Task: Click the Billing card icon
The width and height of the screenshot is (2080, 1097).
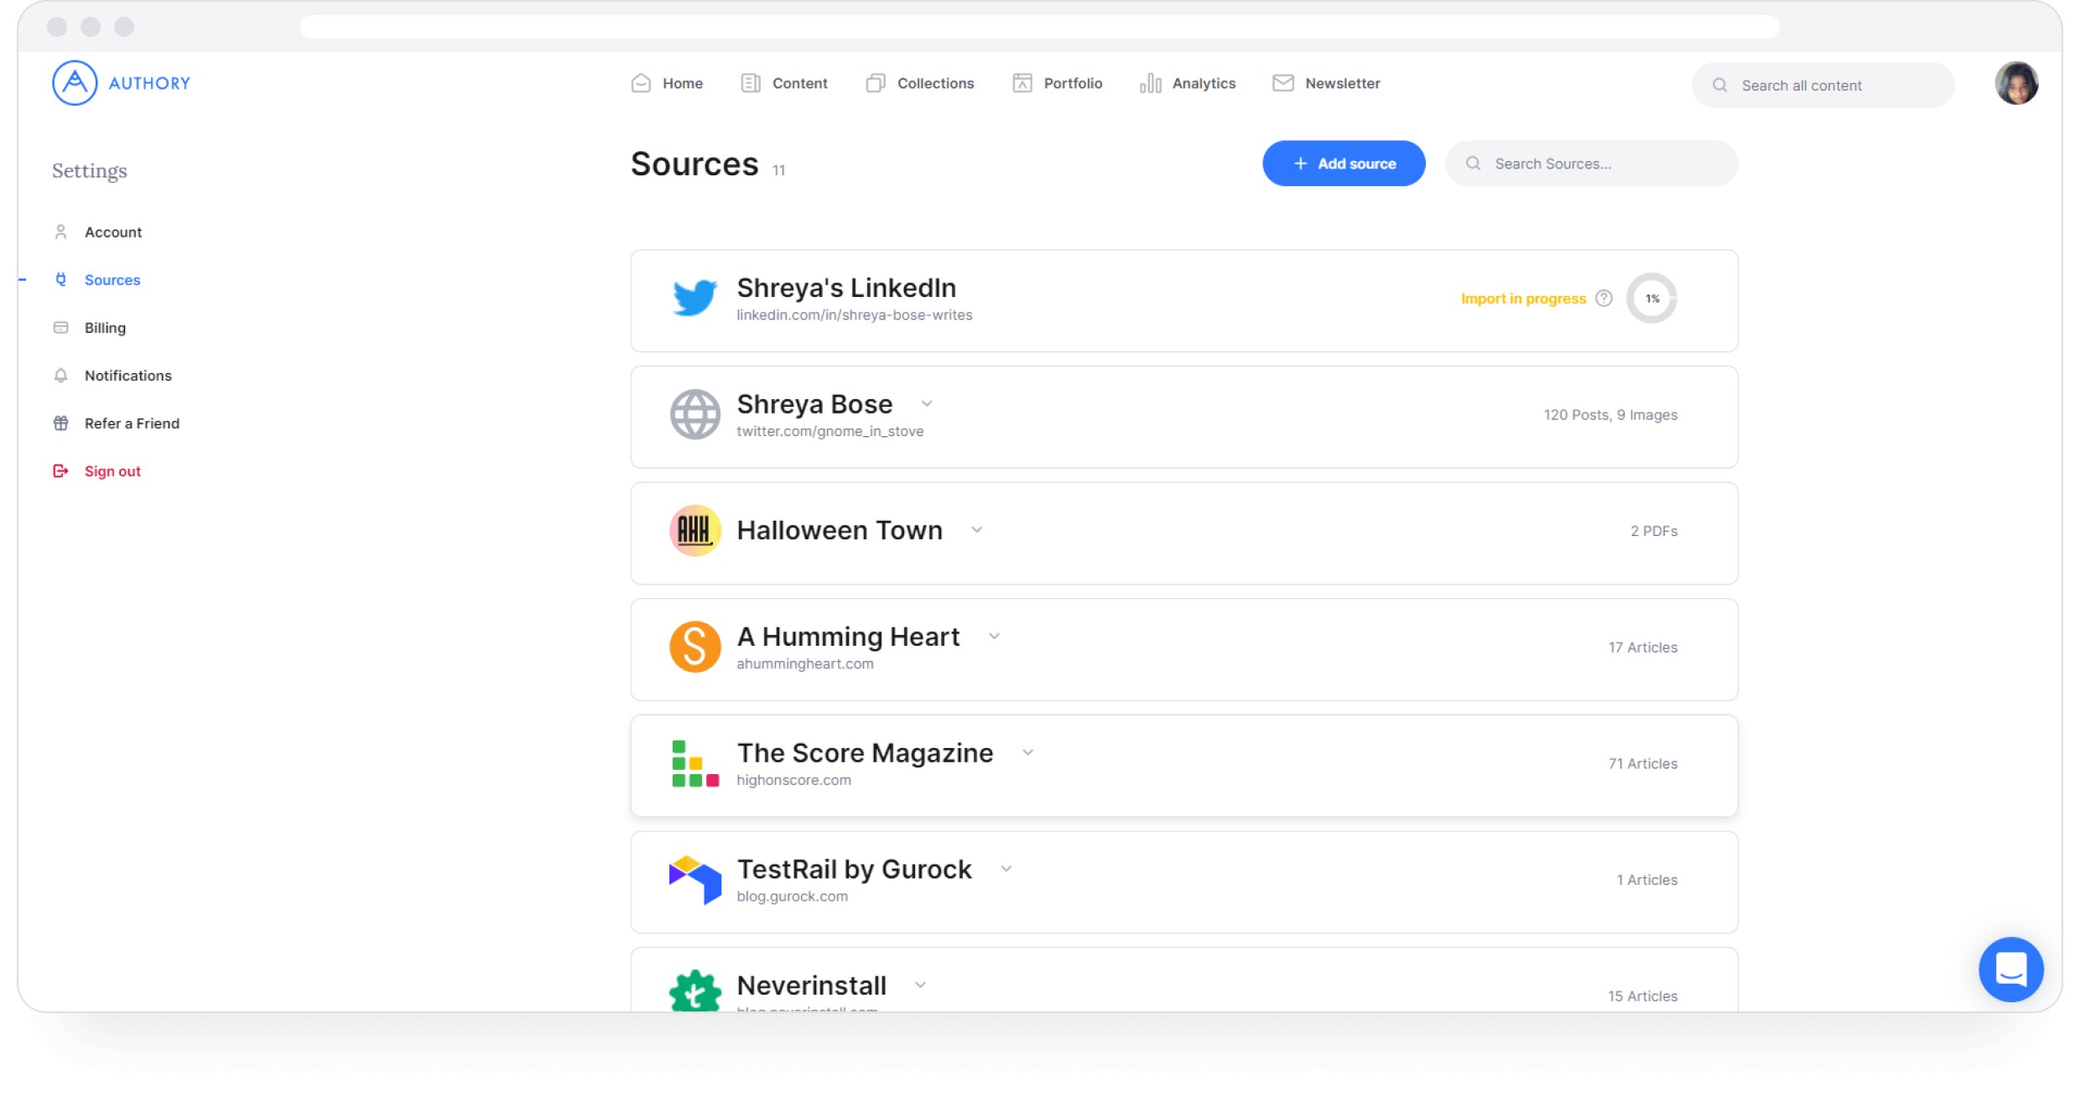Action: (60, 328)
